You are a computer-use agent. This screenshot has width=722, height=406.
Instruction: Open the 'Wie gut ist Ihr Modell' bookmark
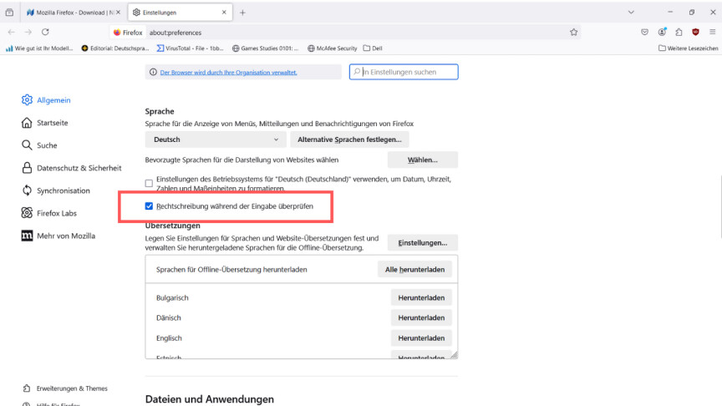click(39, 48)
